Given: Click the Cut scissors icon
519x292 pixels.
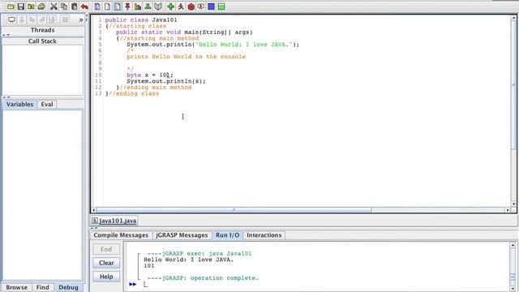Looking at the screenshot, I should (x=54, y=6).
